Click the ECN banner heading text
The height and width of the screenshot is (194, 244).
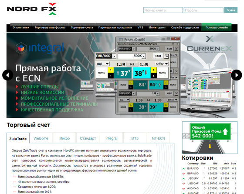point(48,73)
